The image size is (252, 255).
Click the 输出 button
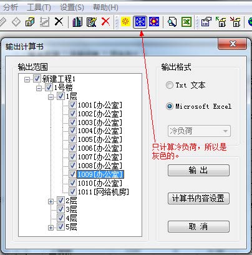[198, 170]
